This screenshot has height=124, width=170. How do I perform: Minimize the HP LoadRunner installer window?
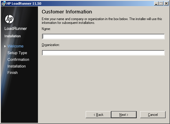pyautogui.click(x=156, y=3)
